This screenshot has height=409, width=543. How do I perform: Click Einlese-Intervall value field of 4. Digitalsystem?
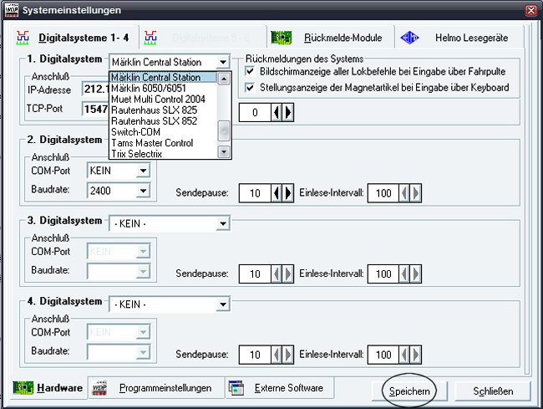click(383, 355)
